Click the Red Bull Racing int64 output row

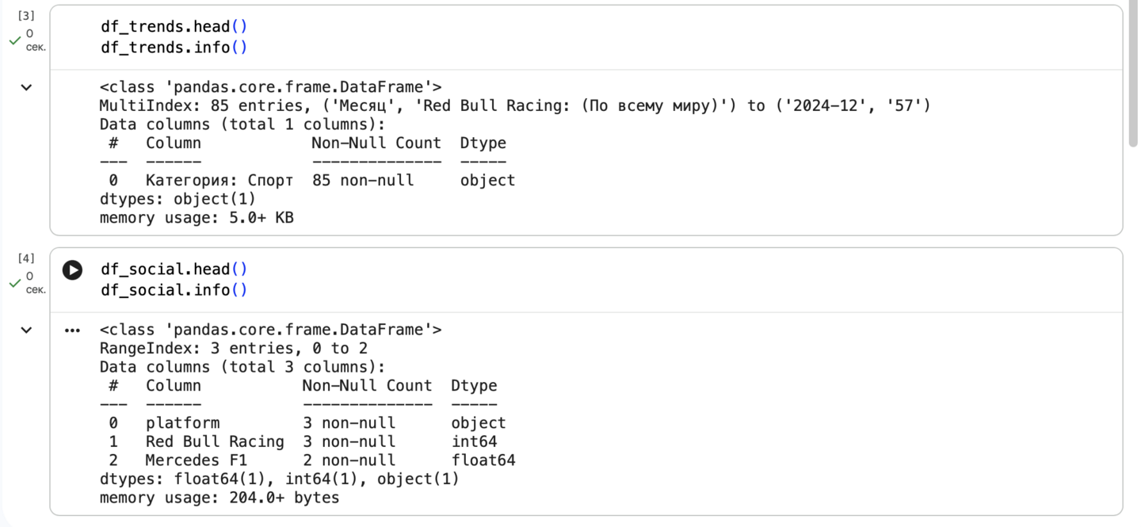point(307,441)
